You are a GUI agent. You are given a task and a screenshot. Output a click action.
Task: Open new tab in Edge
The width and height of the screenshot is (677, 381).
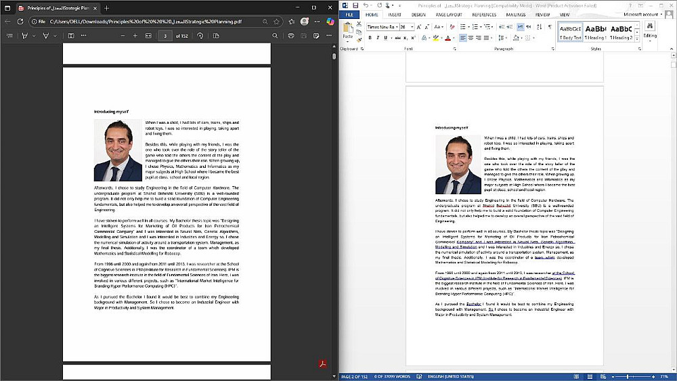point(107,7)
